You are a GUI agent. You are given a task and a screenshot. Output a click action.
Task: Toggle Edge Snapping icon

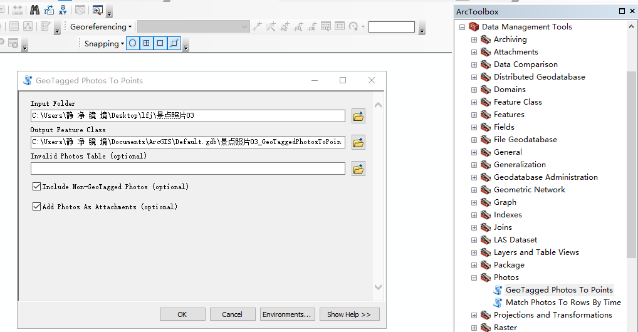(x=174, y=43)
